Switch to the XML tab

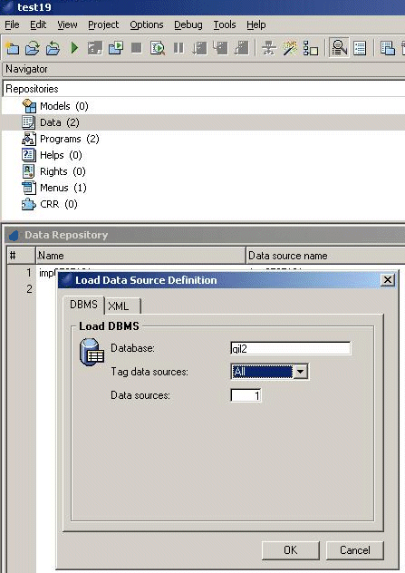(122, 306)
